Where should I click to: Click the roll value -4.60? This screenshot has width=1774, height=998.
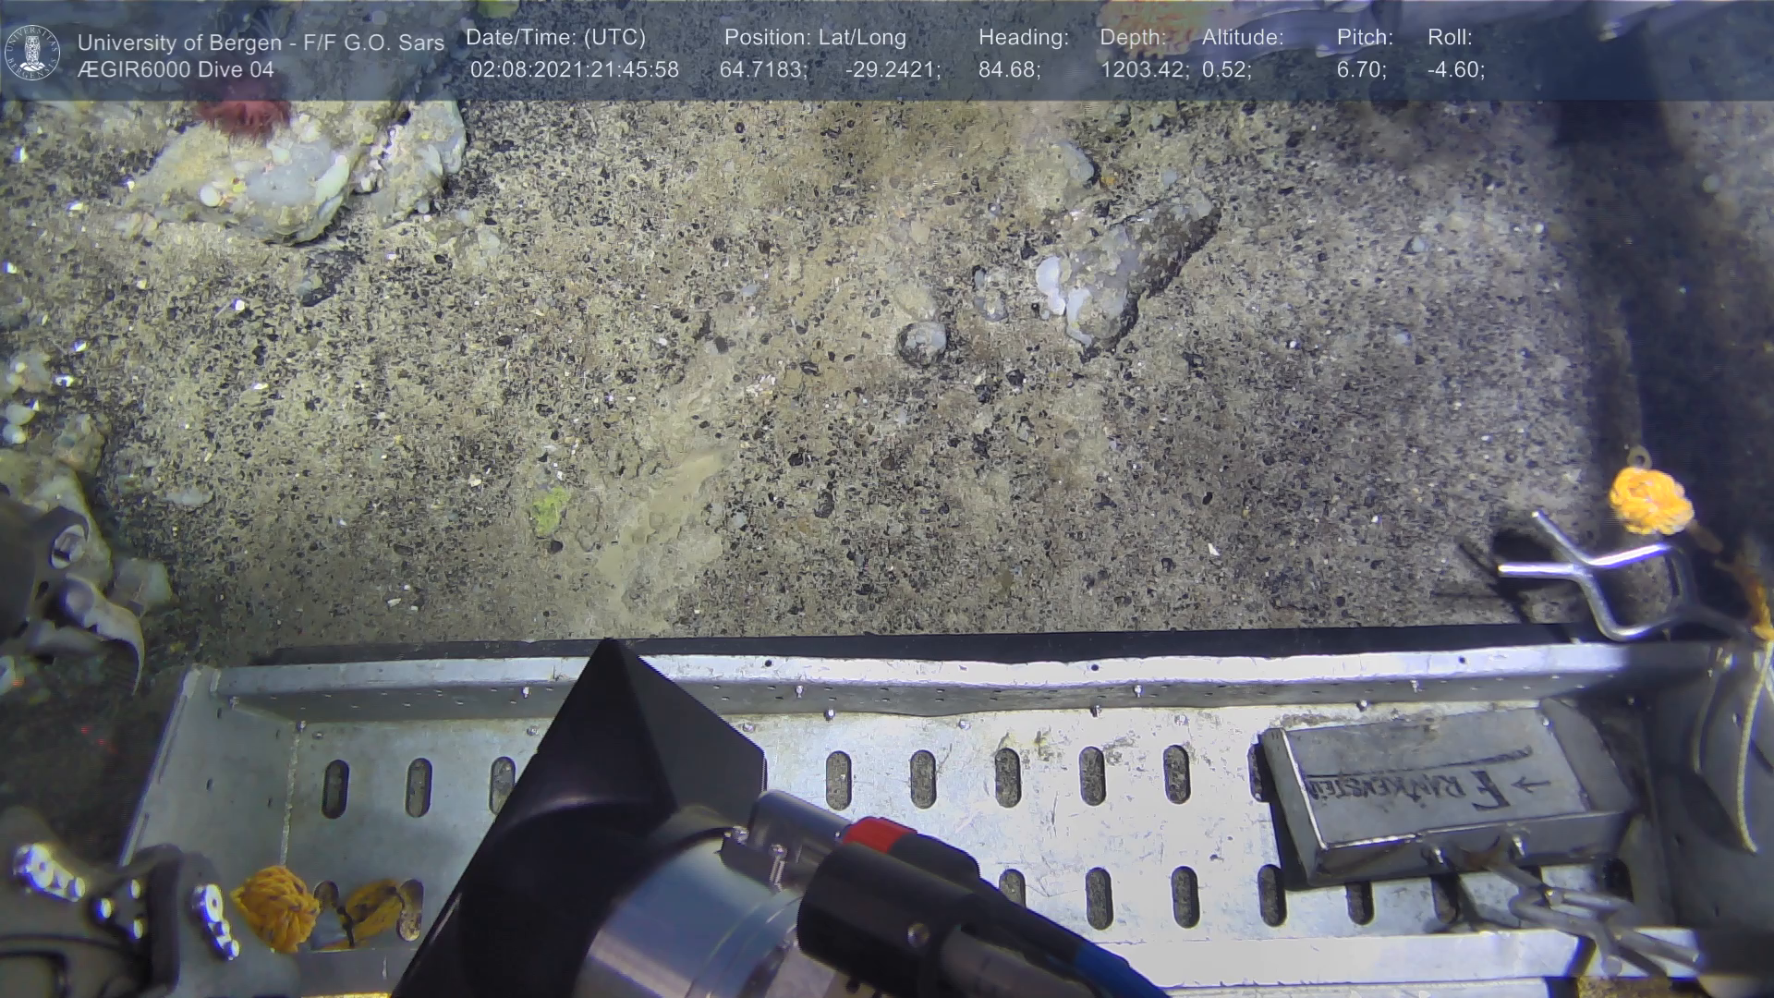point(1455,70)
